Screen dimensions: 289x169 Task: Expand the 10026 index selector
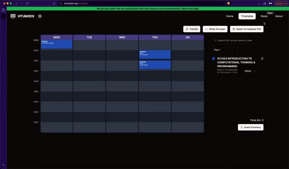(250, 71)
